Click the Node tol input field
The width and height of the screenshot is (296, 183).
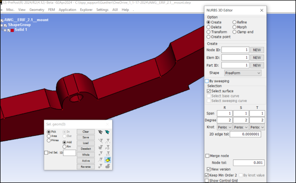click(249, 163)
